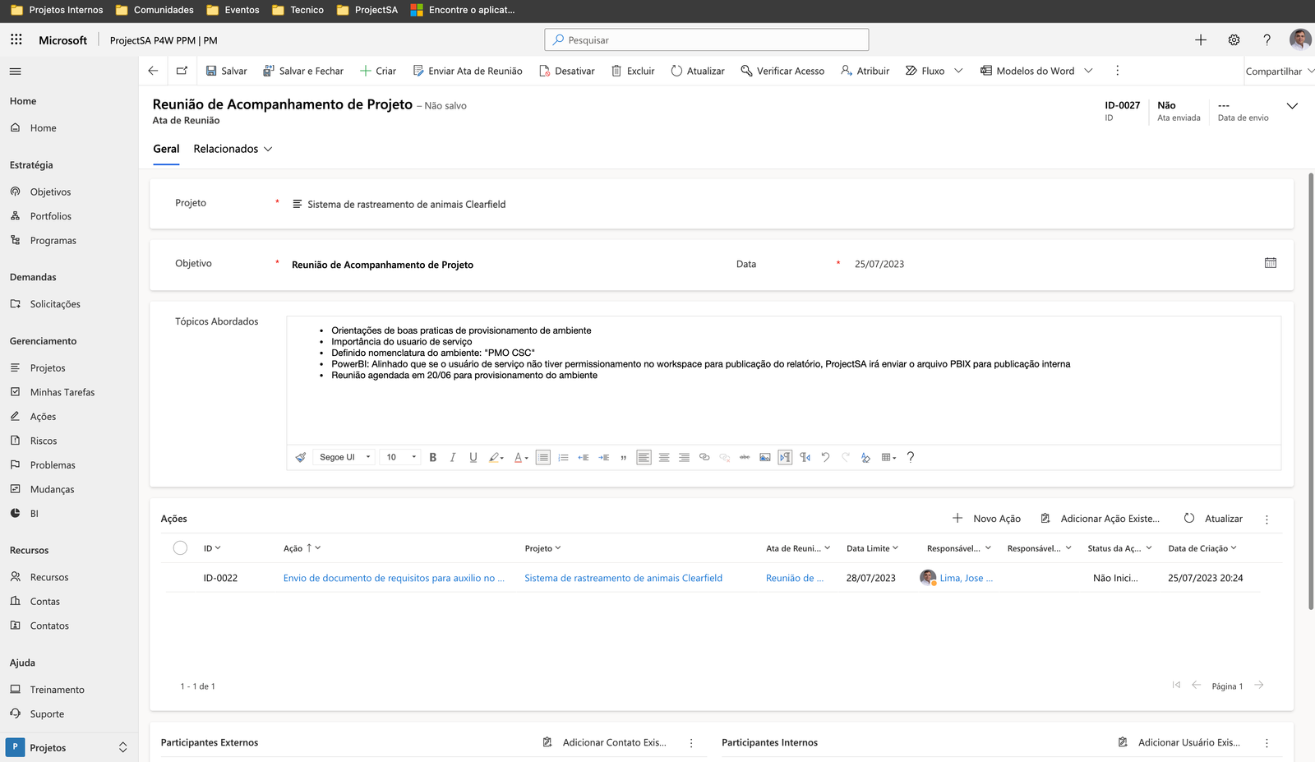Click the Bold formatting icon
This screenshot has height=762, width=1315.
point(433,457)
